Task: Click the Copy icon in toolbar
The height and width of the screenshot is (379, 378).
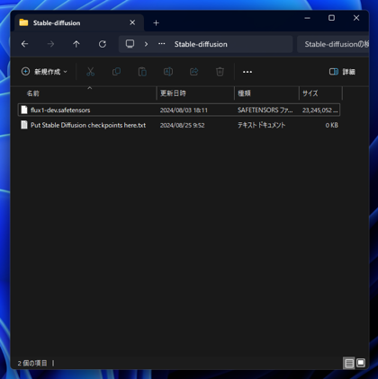Action: pyautogui.click(x=116, y=72)
